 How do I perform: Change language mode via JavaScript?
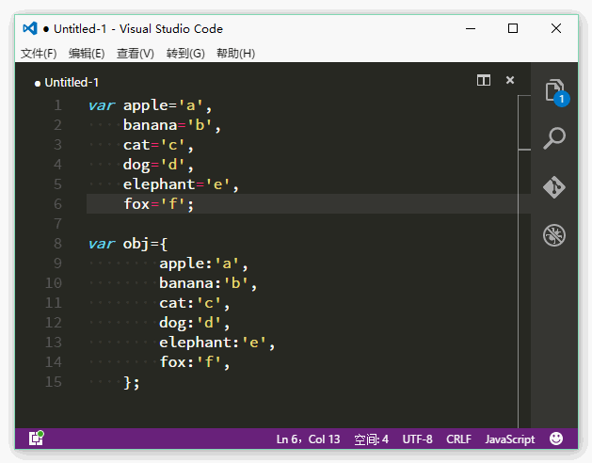click(510, 439)
